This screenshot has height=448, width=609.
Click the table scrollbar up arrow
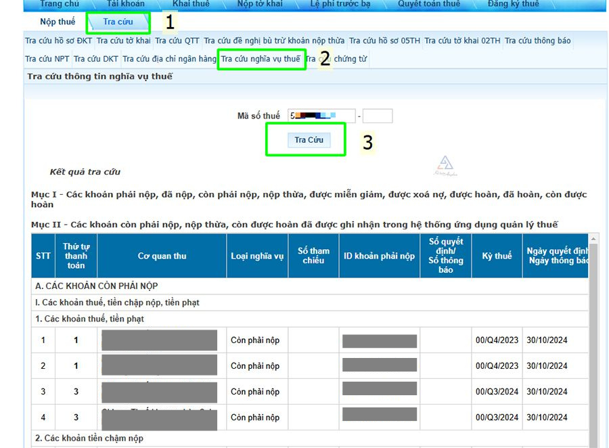(x=594, y=239)
